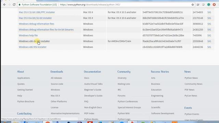Open the News footer heading
219x123 pixels.
point(188,72)
